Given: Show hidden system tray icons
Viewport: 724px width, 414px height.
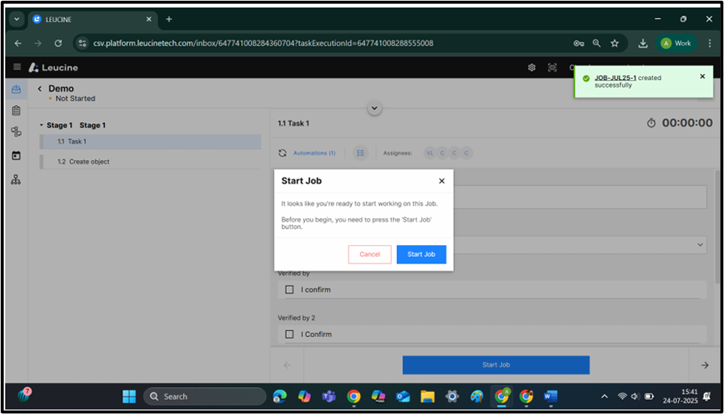Looking at the screenshot, I should [x=604, y=396].
